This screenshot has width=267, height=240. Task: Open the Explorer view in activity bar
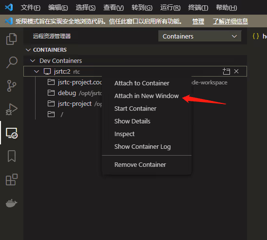tap(12, 39)
